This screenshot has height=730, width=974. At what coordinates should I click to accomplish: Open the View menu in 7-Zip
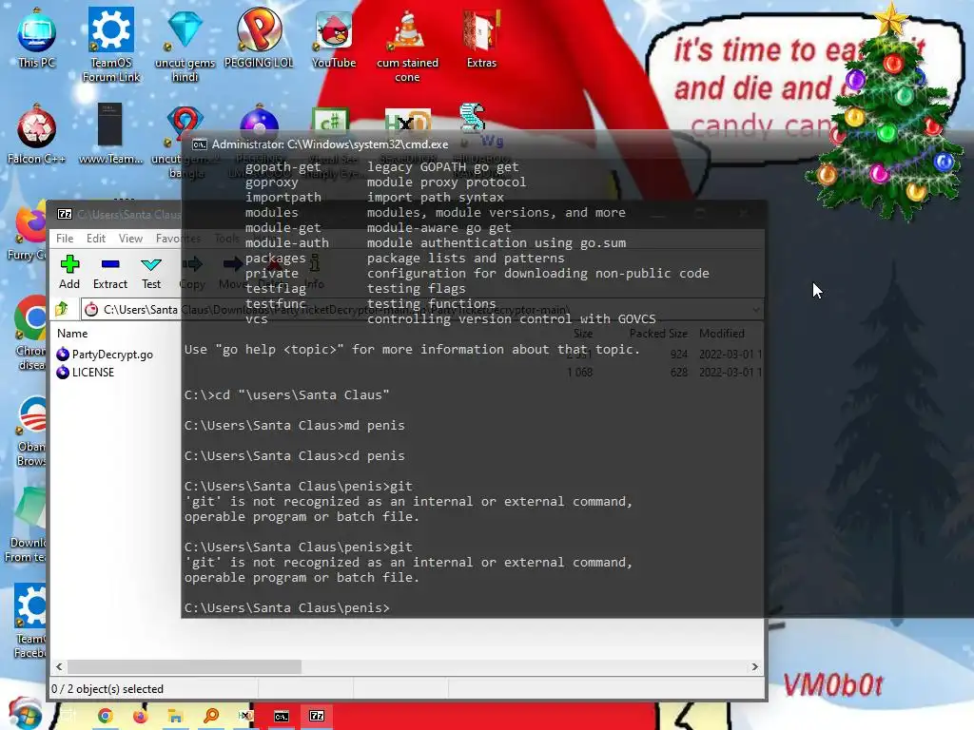click(x=130, y=239)
